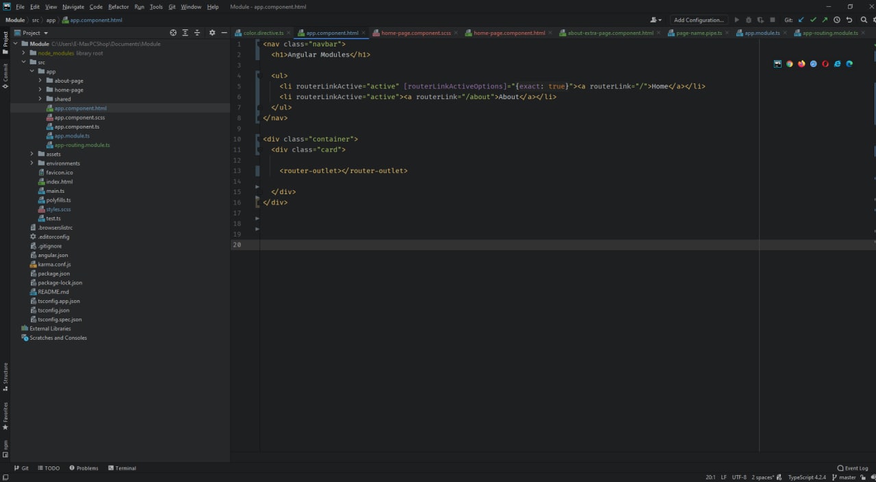Open Search Everywhere magnifier icon
This screenshot has height=482, width=876.
click(864, 20)
